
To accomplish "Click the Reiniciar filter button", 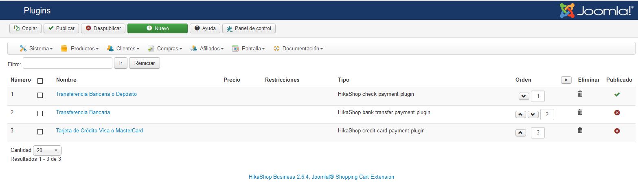I will [x=145, y=63].
